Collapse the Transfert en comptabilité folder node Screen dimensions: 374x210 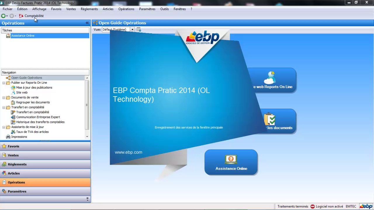pyautogui.click(x=4, y=107)
